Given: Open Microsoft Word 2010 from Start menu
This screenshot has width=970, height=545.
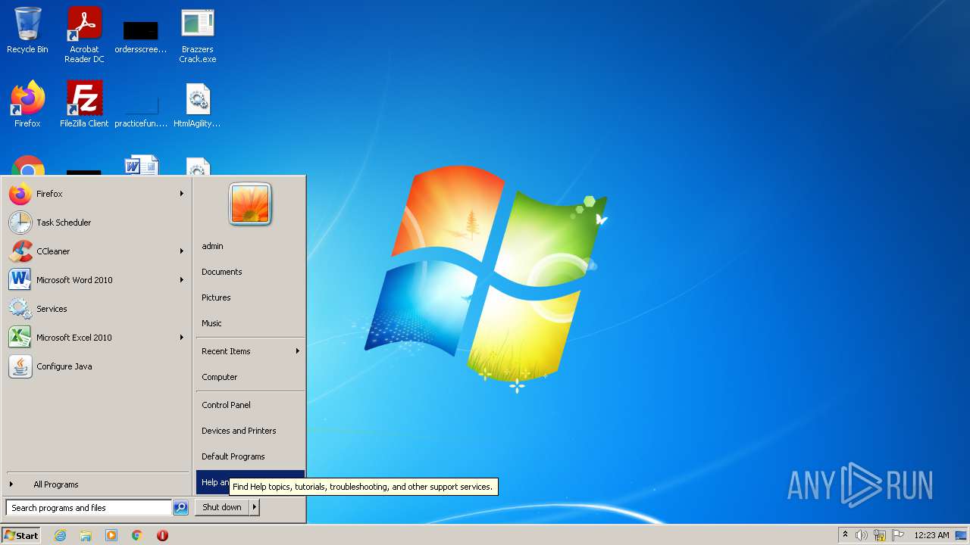Looking at the screenshot, I should click(96, 280).
